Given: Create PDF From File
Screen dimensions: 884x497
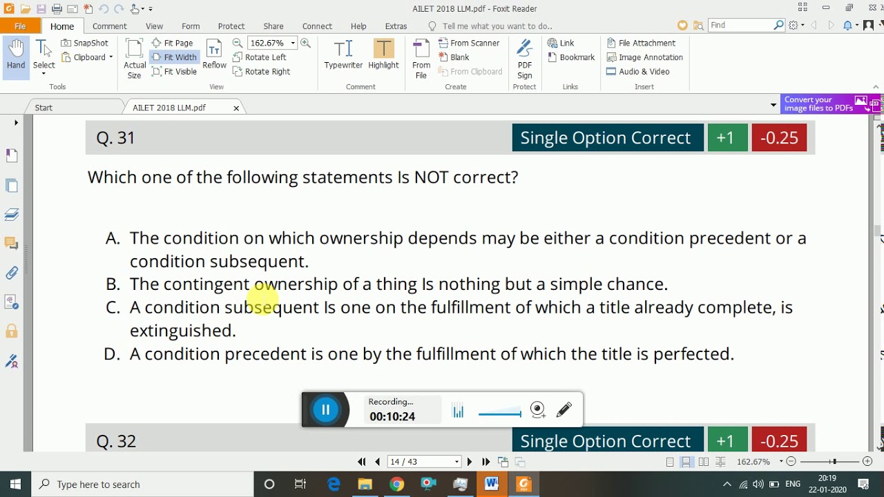Looking at the screenshot, I should [x=421, y=59].
